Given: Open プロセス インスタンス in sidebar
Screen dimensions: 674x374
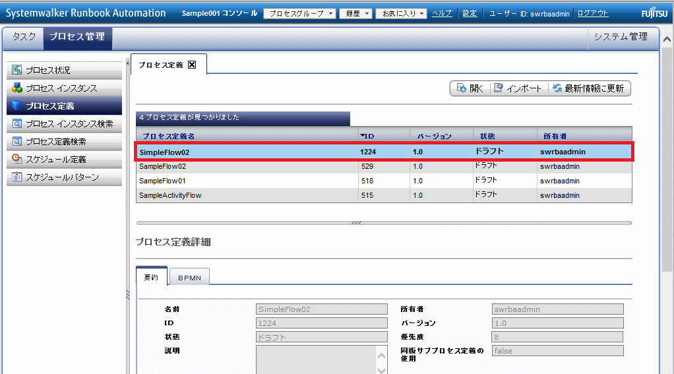Looking at the screenshot, I should point(65,88).
